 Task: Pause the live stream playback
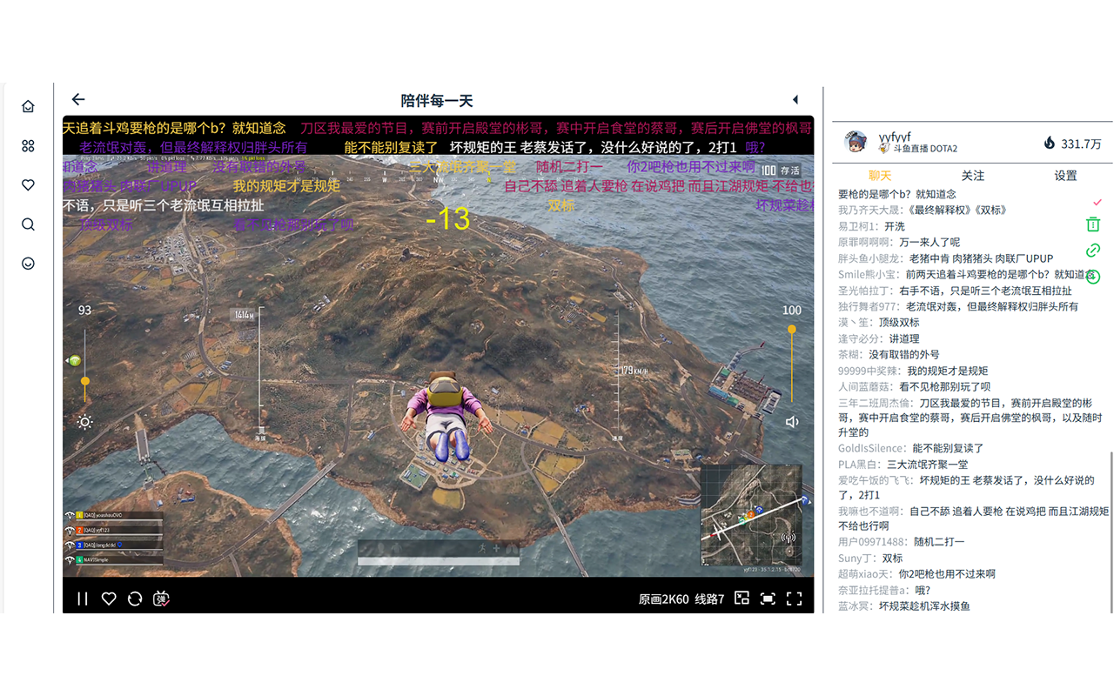(x=83, y=599)
